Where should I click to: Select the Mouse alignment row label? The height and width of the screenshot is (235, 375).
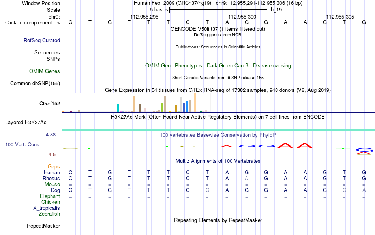(52, 185)
